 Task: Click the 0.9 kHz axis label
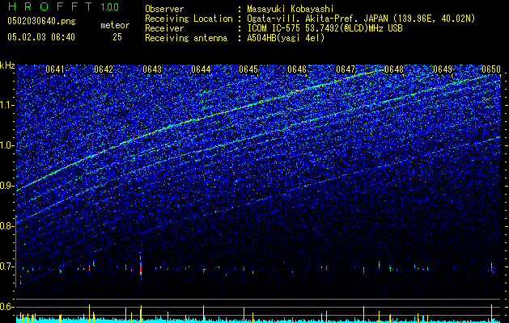click(6, 186)
